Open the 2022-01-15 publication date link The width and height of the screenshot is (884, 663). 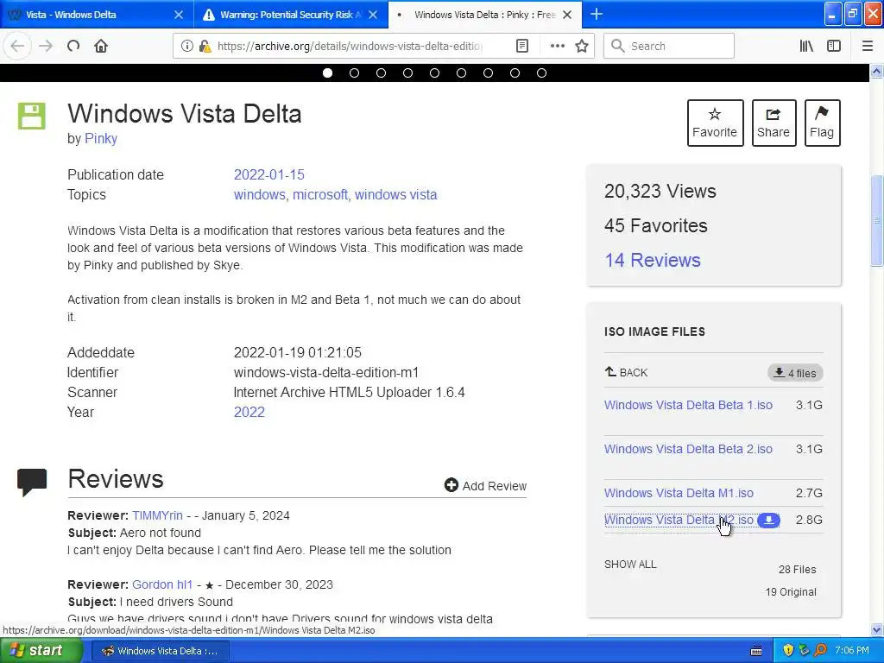click(269, 174)
